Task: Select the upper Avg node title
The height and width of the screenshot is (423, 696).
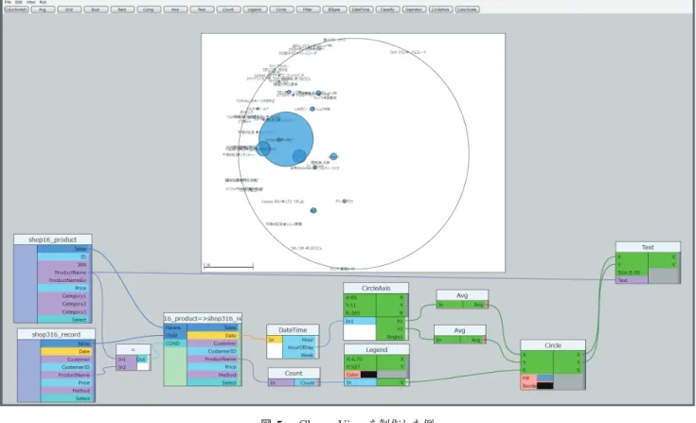Action: click(x=462, y=295)
